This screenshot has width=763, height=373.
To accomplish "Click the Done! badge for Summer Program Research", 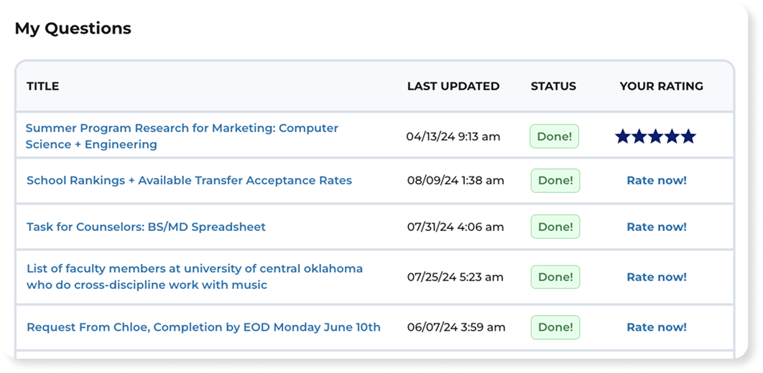I will click(554, 136).
